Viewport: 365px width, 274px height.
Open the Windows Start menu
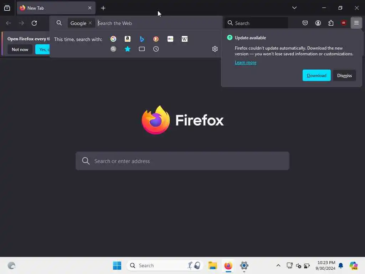pos(117,265)
